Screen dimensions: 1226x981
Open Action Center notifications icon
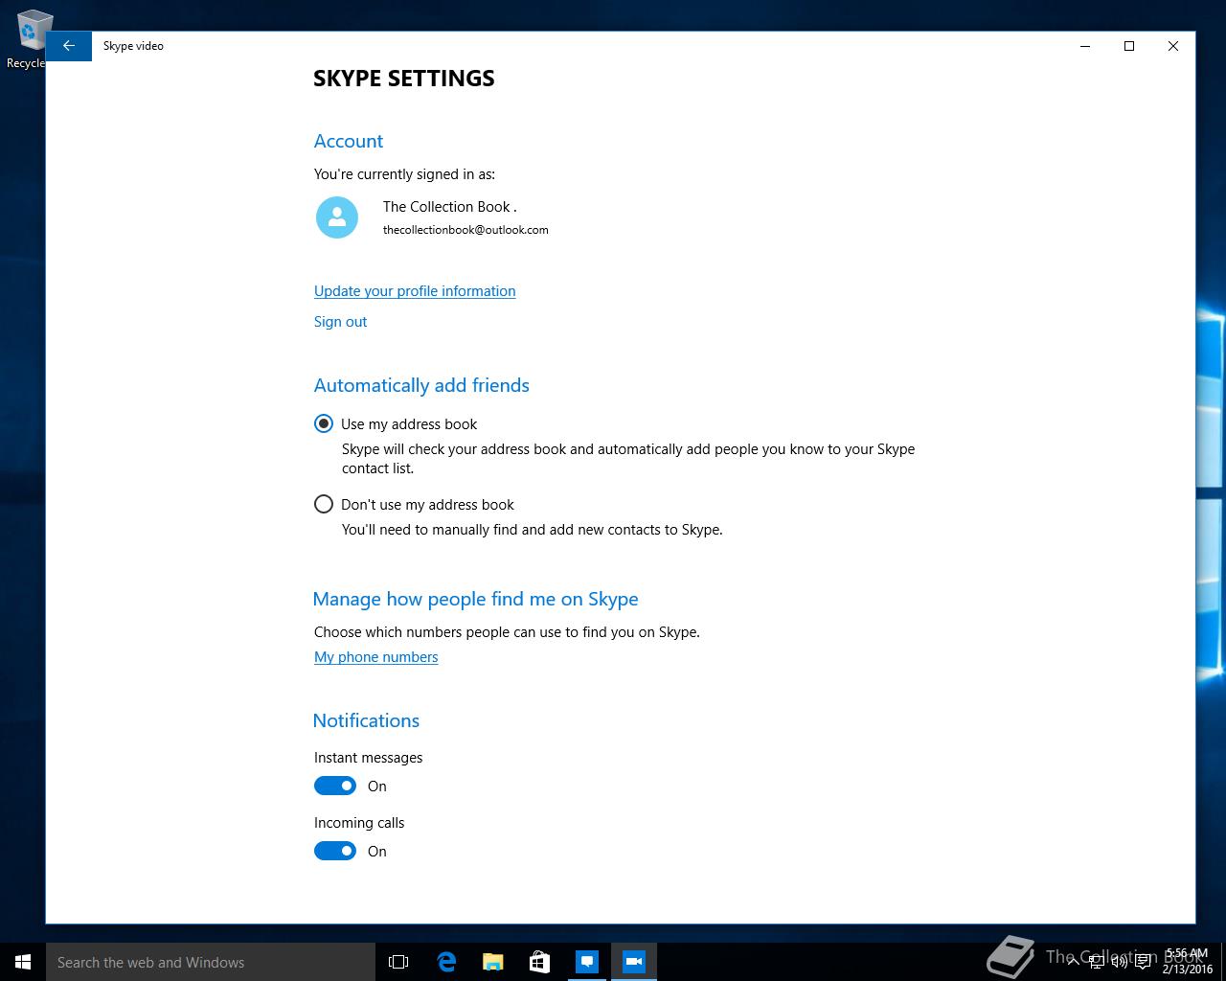pyautogui.click(x=1143, y=962)
